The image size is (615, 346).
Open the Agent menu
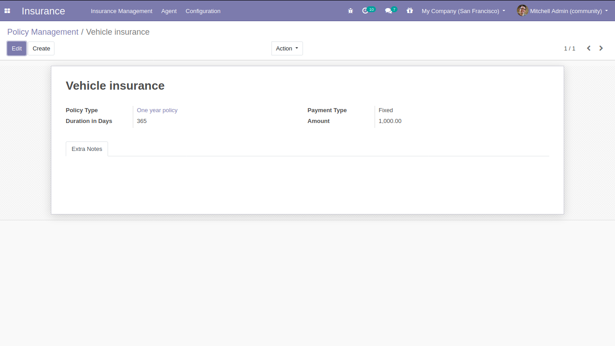(169, 11)
